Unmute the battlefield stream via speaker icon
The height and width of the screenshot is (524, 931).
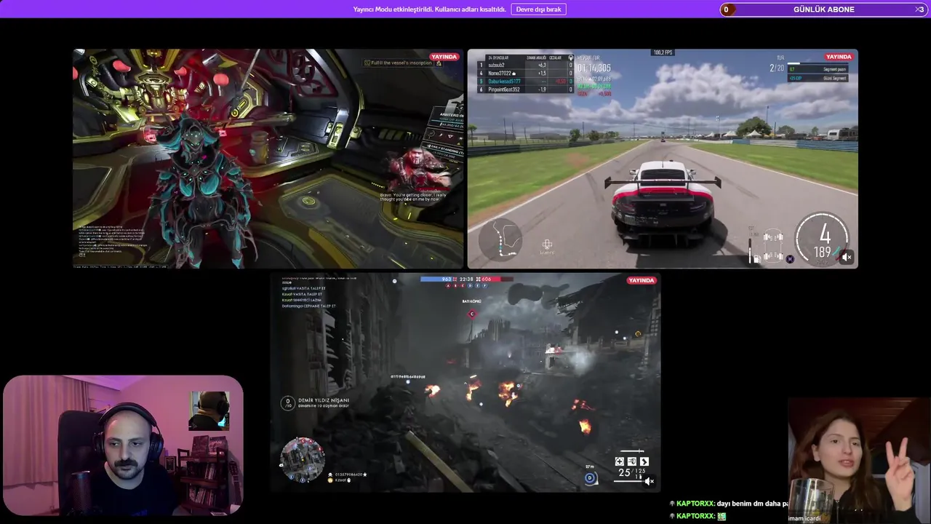(x=649, y=480)
